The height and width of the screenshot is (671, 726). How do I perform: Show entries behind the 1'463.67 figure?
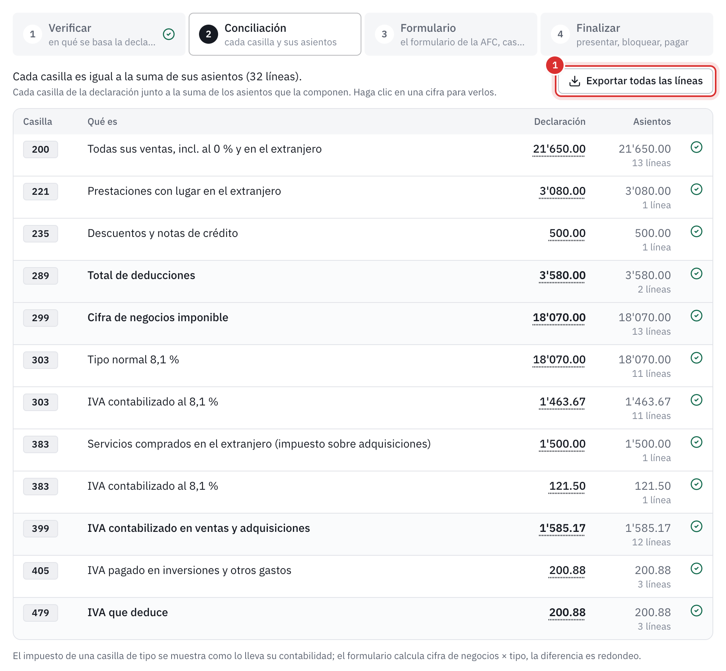tap(562, 402)
